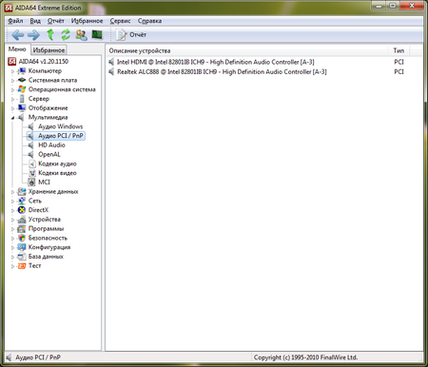Open Конфигурация label in the tree
This screenshot has height=367, width=428.
(49, 247)
